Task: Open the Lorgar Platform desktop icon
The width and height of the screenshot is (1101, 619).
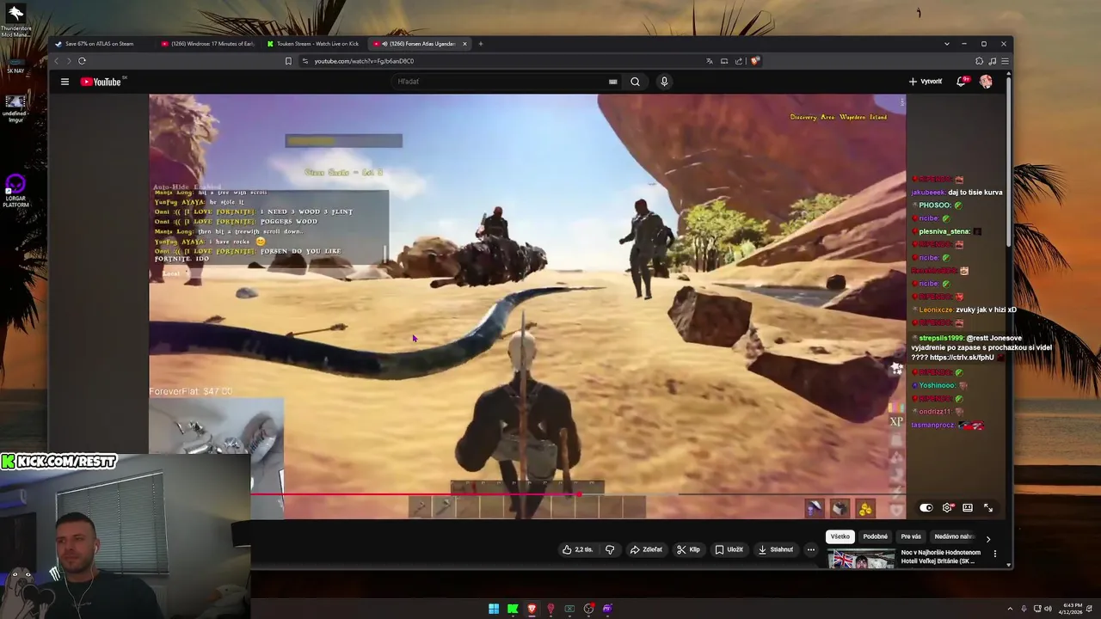Action: (x=15, y=191)
